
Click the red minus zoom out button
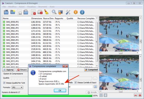click(136, 95)
